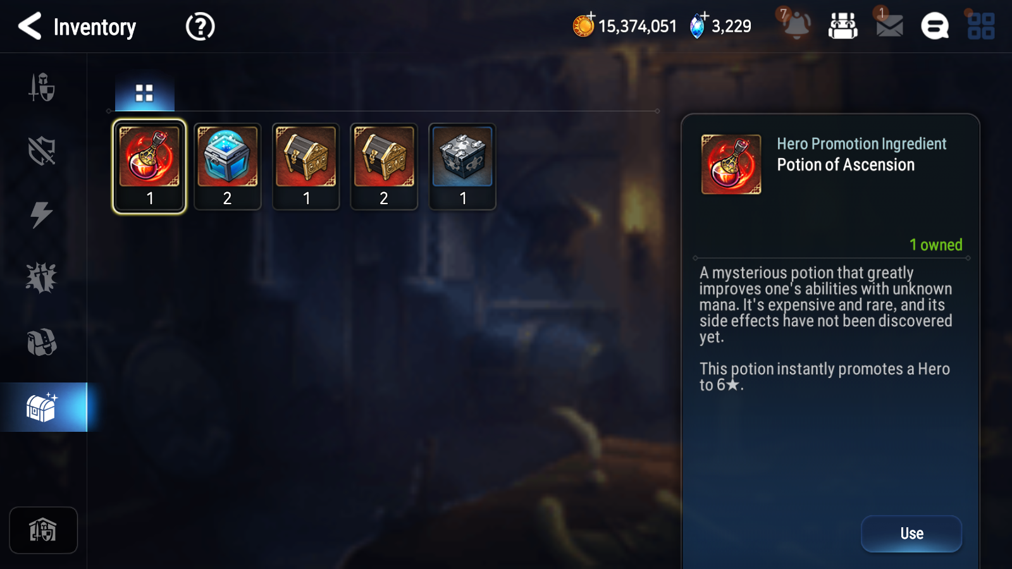Open the main menu grid icon
The height and width of the screenshot is (569, 1012).
click(981, 26)
